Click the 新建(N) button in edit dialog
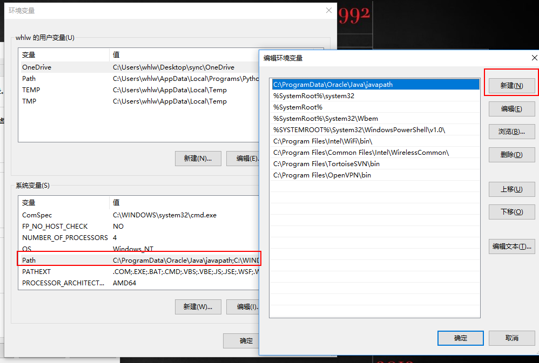The width and height of the screenshot is (539, 363). (511, 86)
